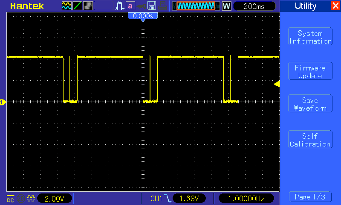Click the 1.68V trigger level readout
The image size is (341, 205).
189,199
